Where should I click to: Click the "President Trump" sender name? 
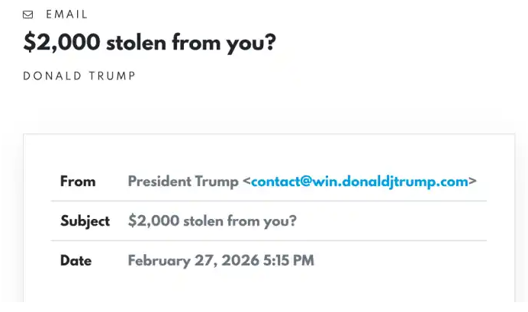click(x=182, y=182)
